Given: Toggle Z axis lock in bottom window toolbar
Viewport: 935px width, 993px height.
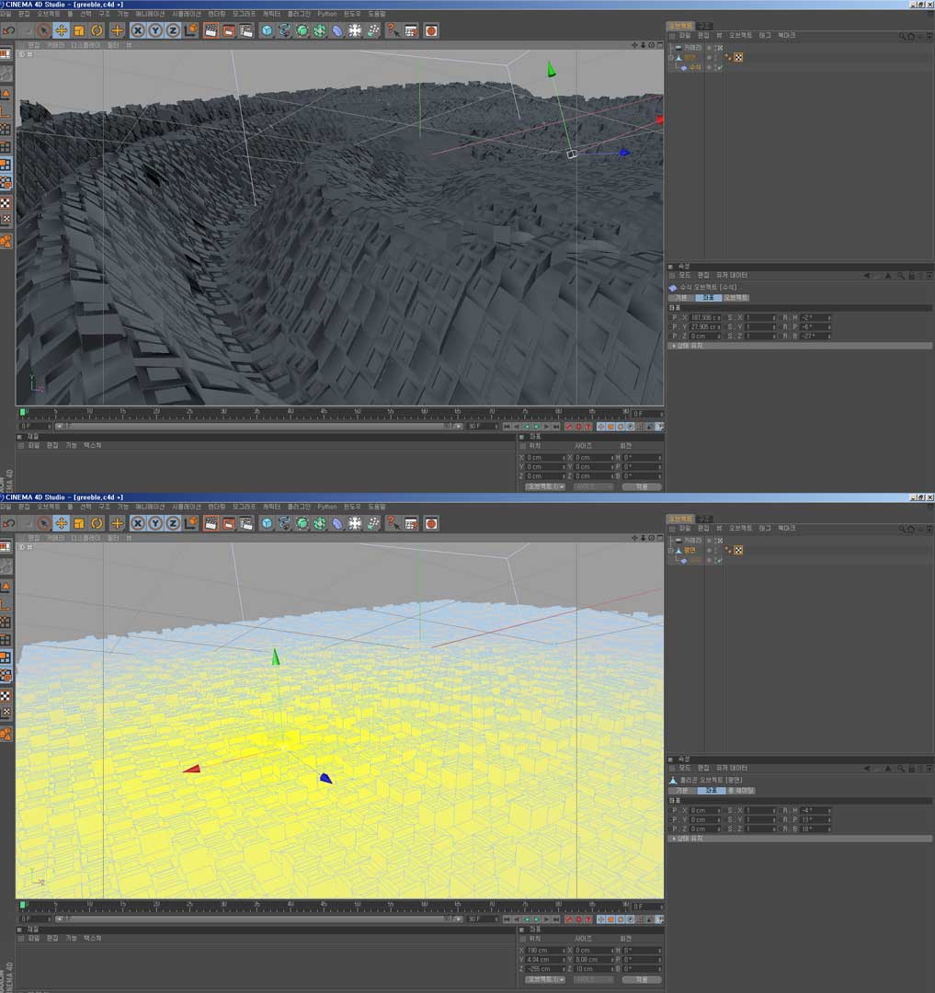Looking at the screenshot, I should coord(173,523).
